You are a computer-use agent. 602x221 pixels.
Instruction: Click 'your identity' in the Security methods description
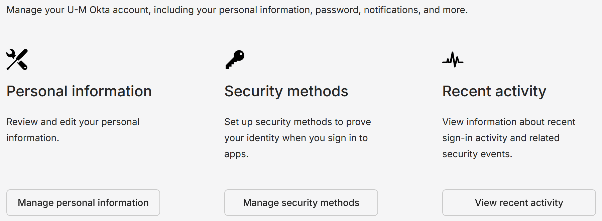pyautogui.click(x=252, y=138)
